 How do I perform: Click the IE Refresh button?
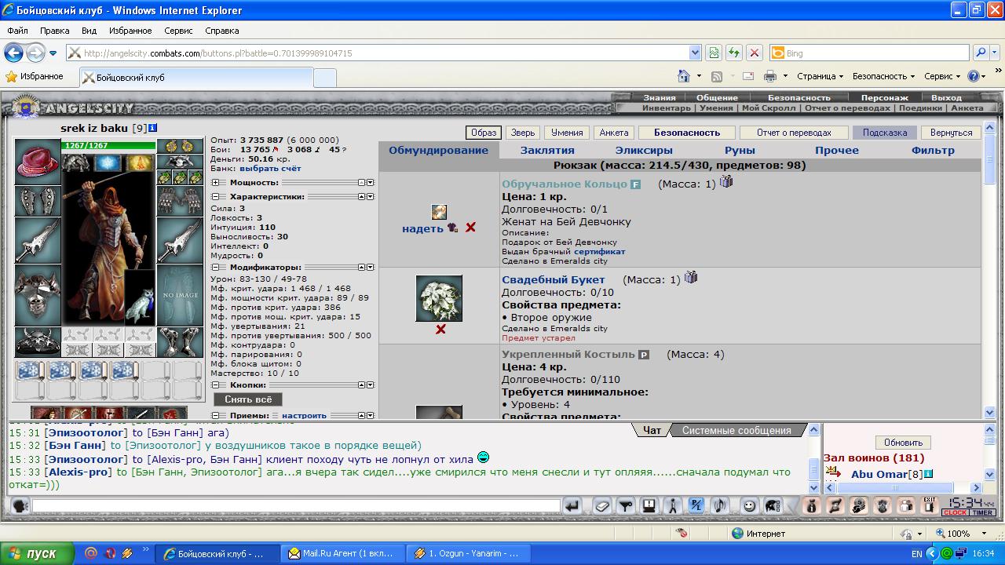click(733, 53)
